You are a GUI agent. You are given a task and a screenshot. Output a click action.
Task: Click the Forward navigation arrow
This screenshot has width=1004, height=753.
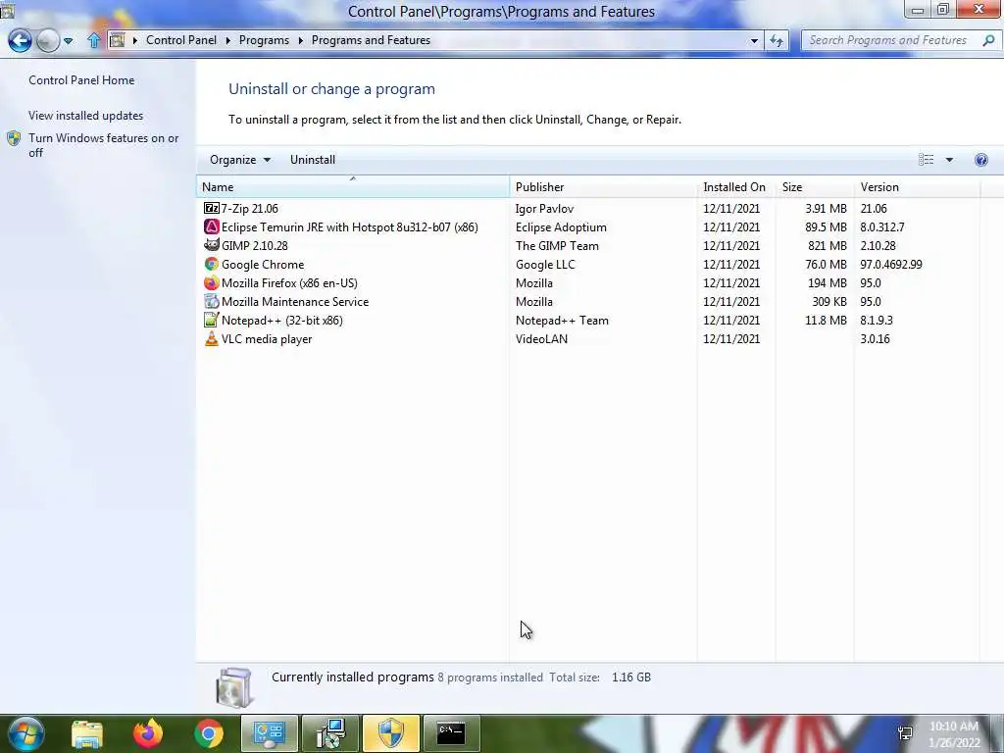click(x=47, y=40)
